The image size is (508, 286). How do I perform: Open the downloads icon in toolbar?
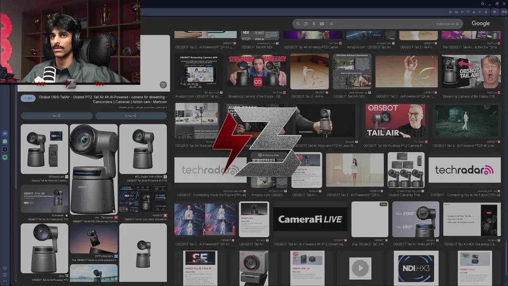click(474, 12)
